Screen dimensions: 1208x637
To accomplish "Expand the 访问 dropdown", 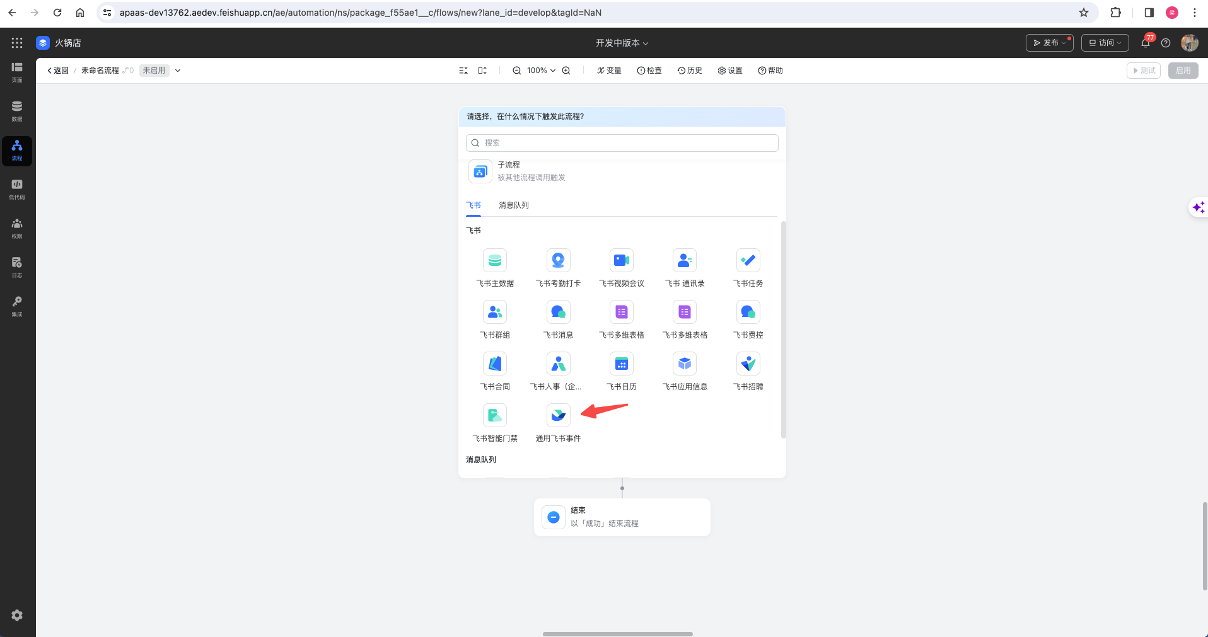I will 1105,43.
